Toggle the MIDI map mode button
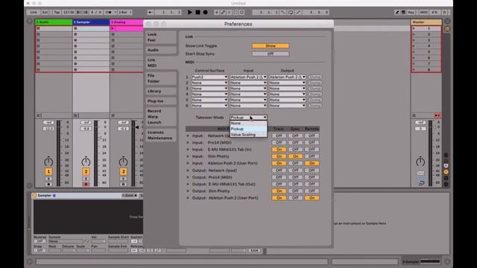Viewport: 477px width, 268px height. click(x=423, y=12)
